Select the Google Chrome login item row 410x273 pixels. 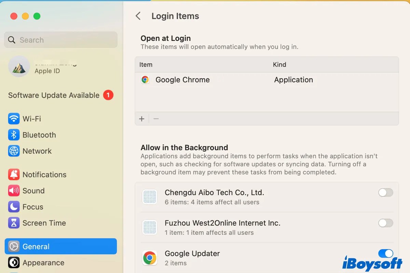point(267,80)
